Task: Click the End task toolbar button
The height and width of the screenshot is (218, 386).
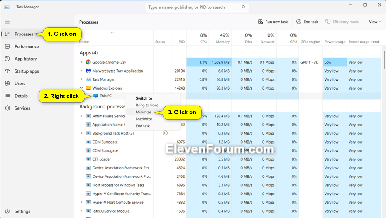Action: (307, 22)
